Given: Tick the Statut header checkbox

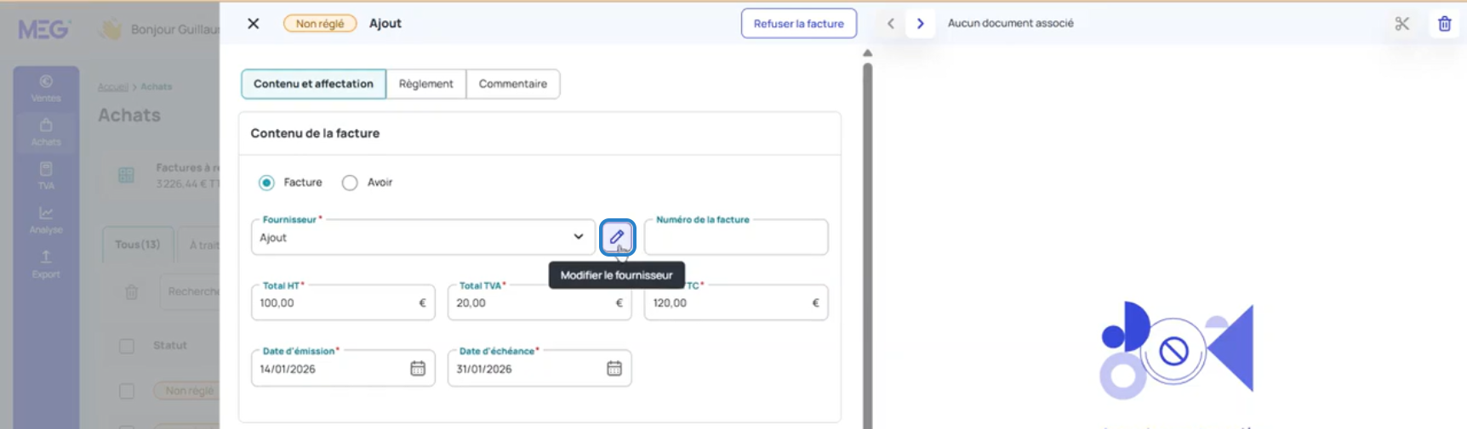Looking at the screenshot, I should coord(127,346).
